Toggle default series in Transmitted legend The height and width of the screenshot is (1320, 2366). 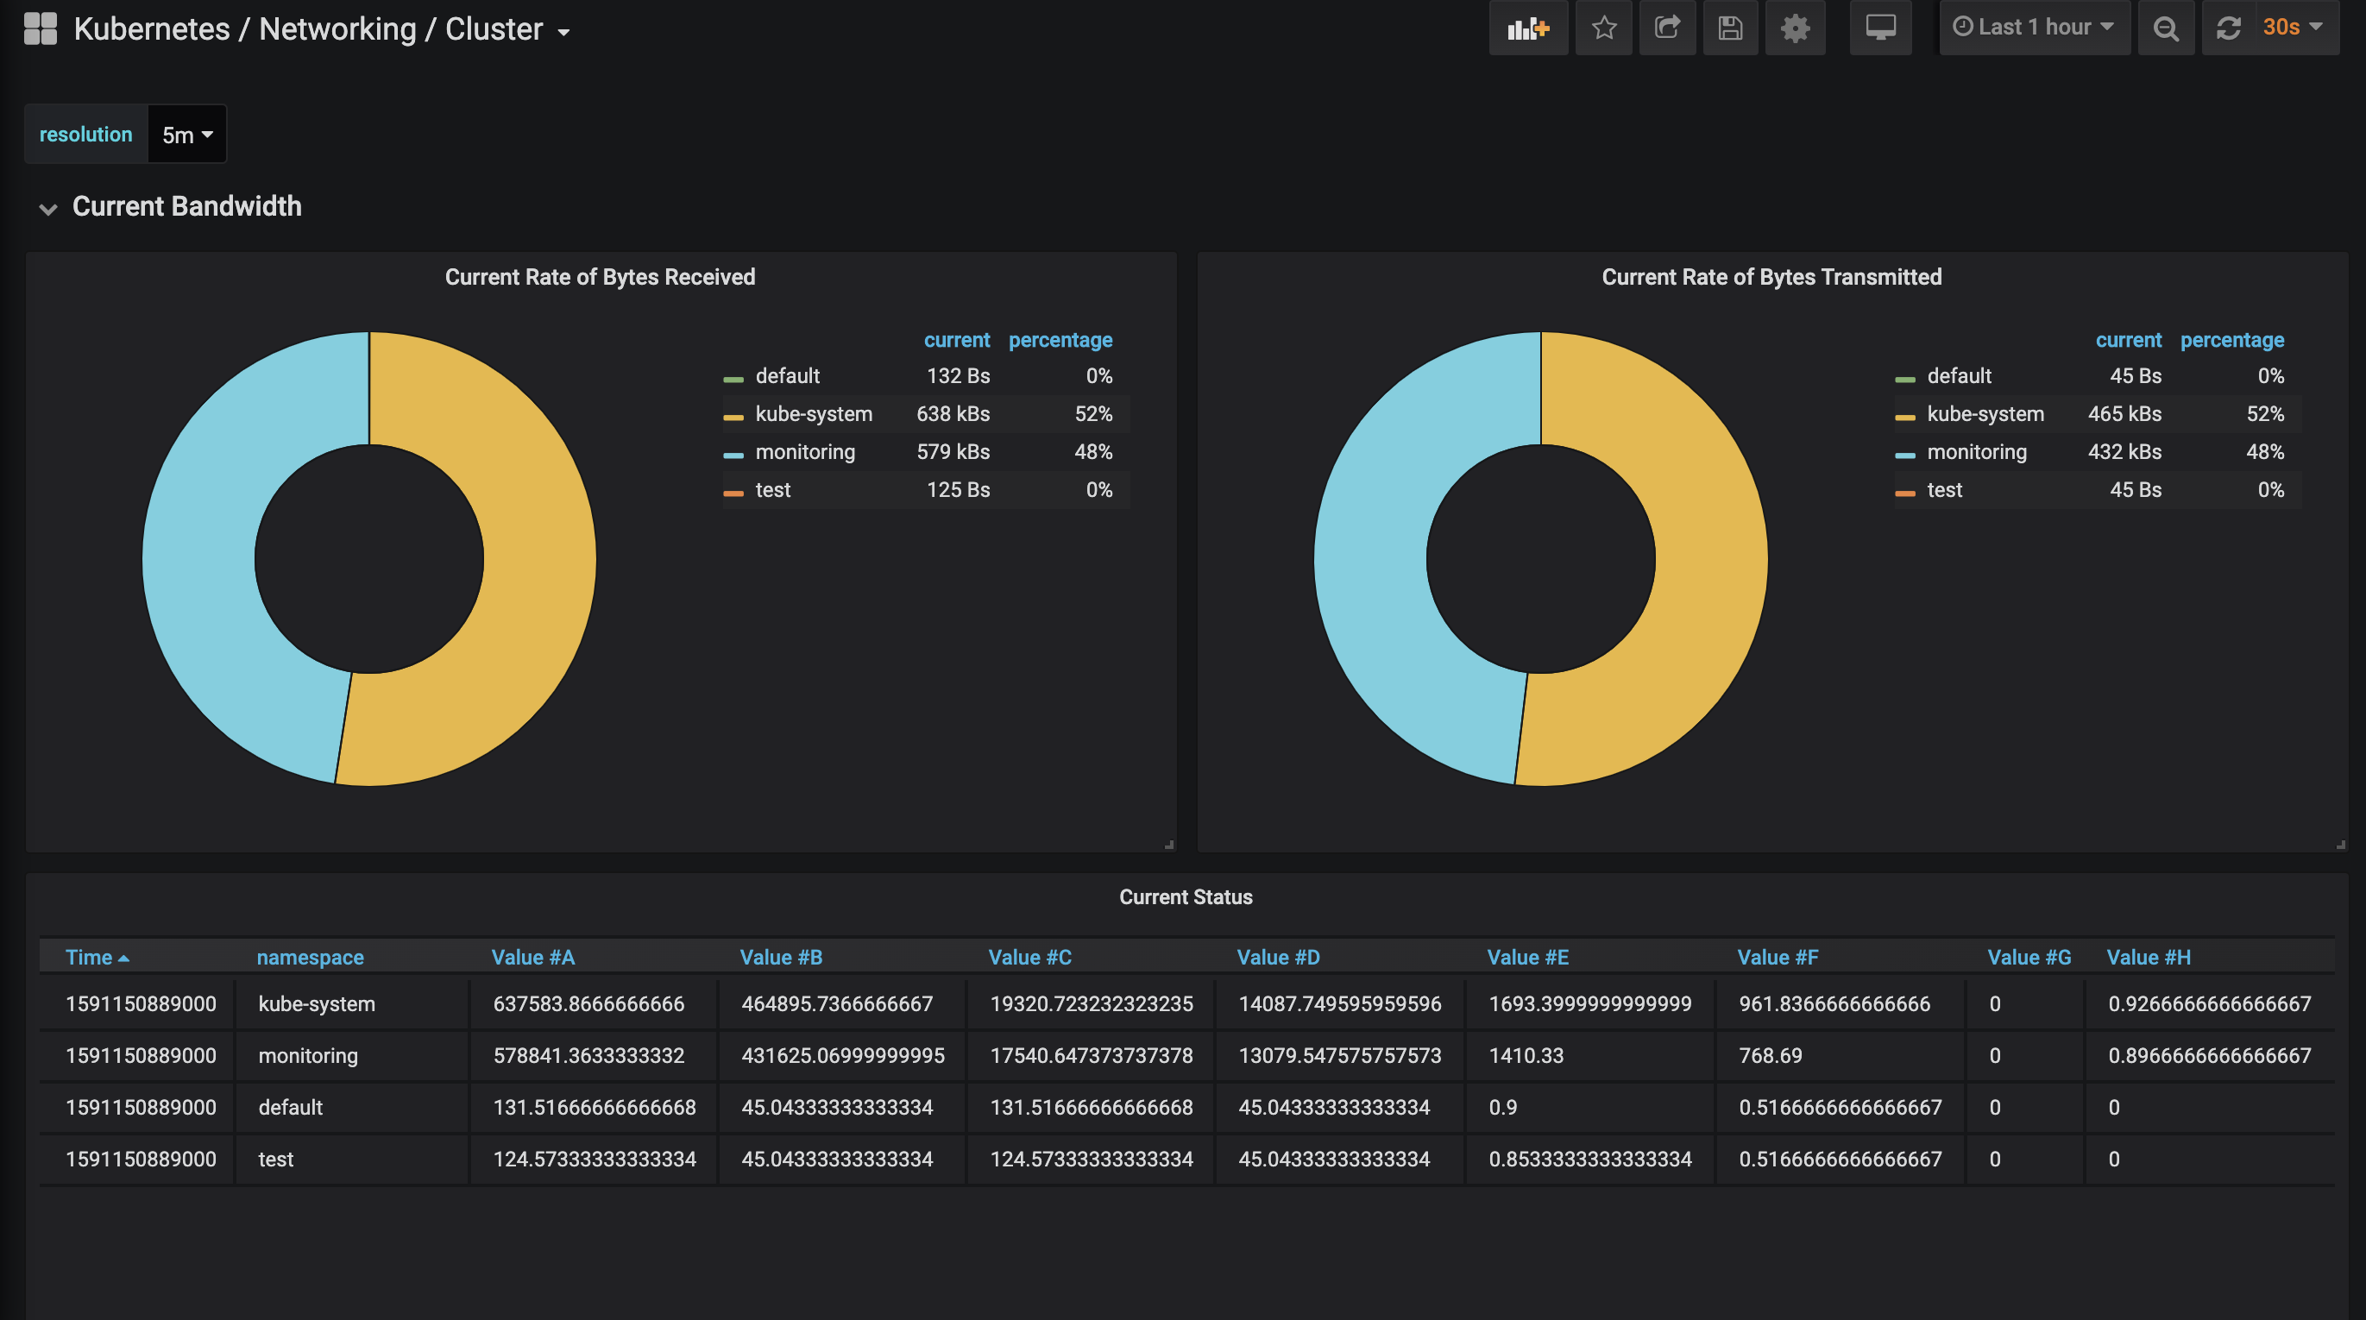(x=1959, y=375)
